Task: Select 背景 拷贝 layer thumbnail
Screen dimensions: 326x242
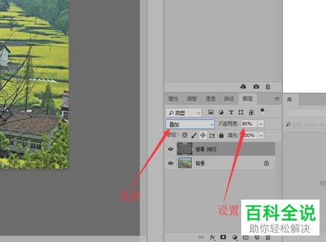Action: 185,149
